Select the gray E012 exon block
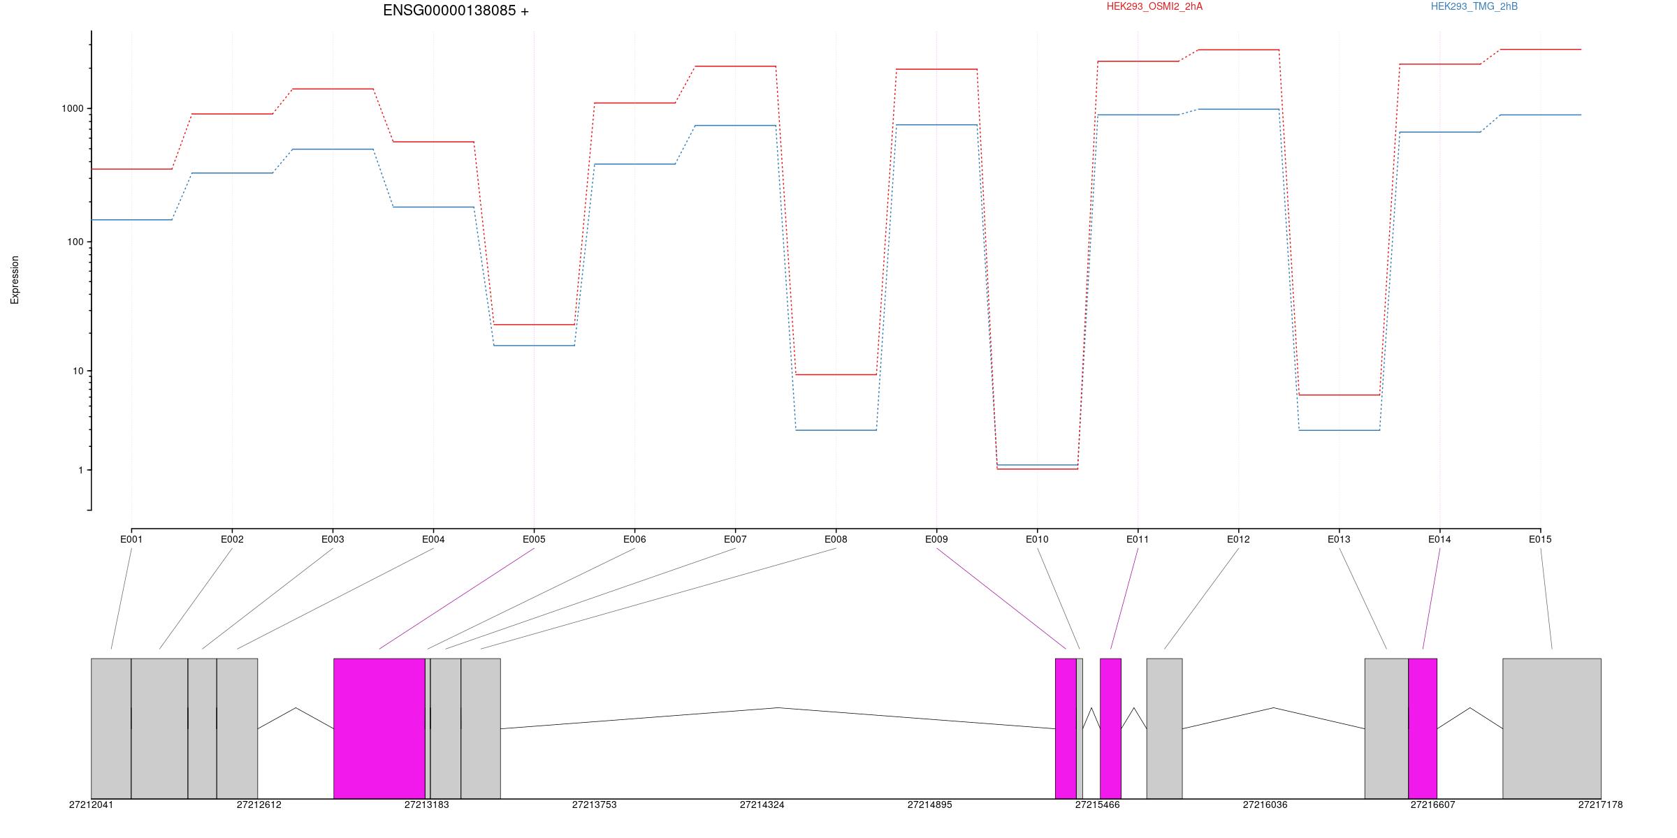 [x=1164, y=728]
